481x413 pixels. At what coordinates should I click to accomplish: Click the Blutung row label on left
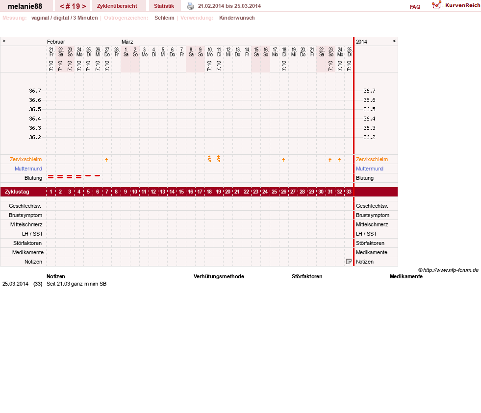point(33,178)
